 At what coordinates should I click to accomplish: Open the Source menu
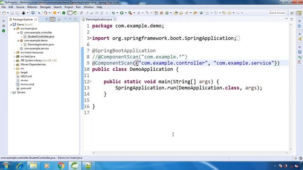20,7
